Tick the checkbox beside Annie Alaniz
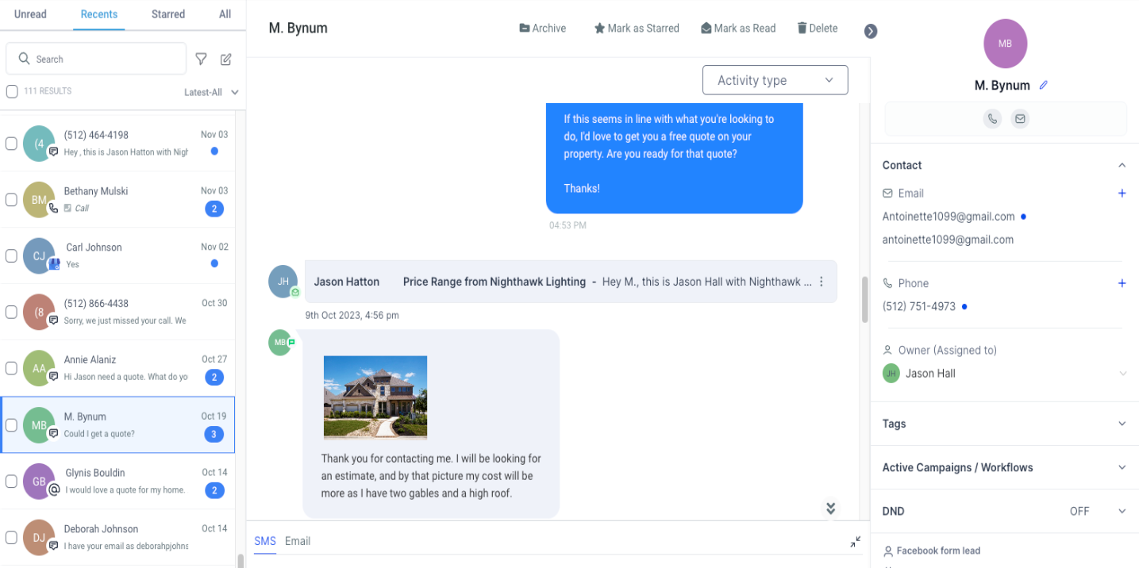Image resolution: width=1139 pixels, height=568 pixels. (11, 368)
